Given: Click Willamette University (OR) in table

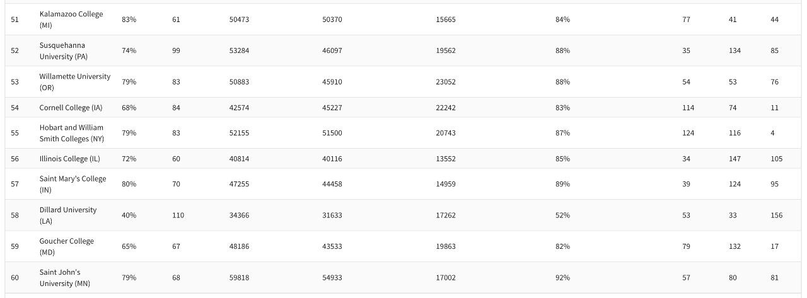Looking at the screenshot, I should pos(74,82).
